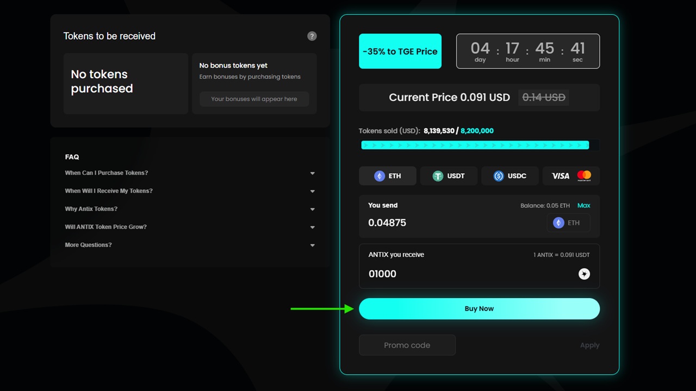Screen dimensions: 696x391
Task: Click the tokens sold progress bar
Action: (479, 145)
